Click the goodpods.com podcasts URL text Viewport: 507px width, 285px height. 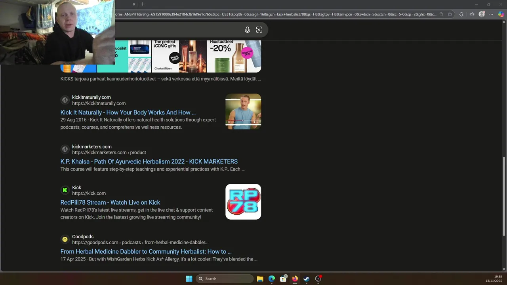pos(140,243)
